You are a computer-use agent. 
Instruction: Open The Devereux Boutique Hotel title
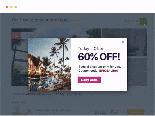[40, 20]
